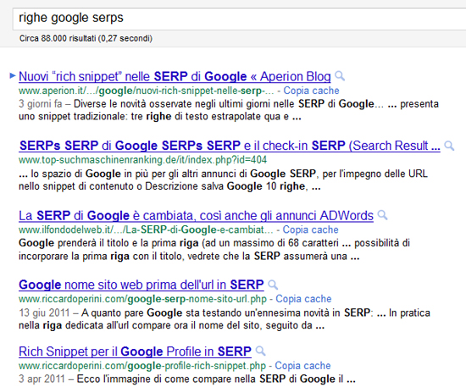The height and width of the screenshot is (387, 466).
Task: Click the '3 apr 2011' date text
Action: [x=42, y=379]
